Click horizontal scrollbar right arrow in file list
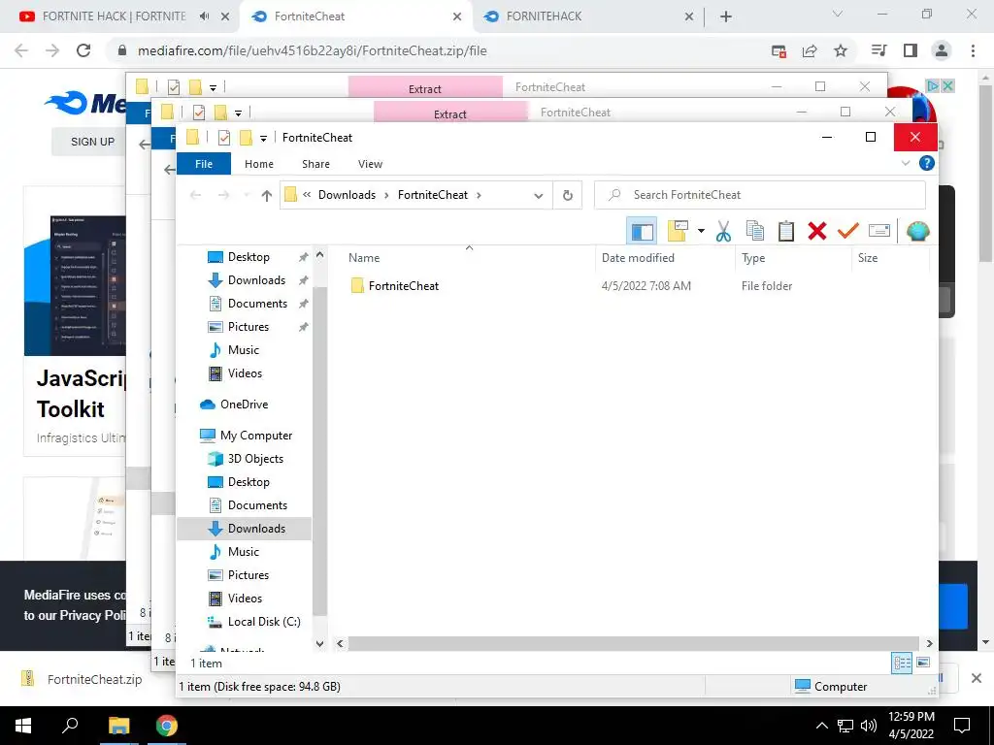 tap(929, 644)
